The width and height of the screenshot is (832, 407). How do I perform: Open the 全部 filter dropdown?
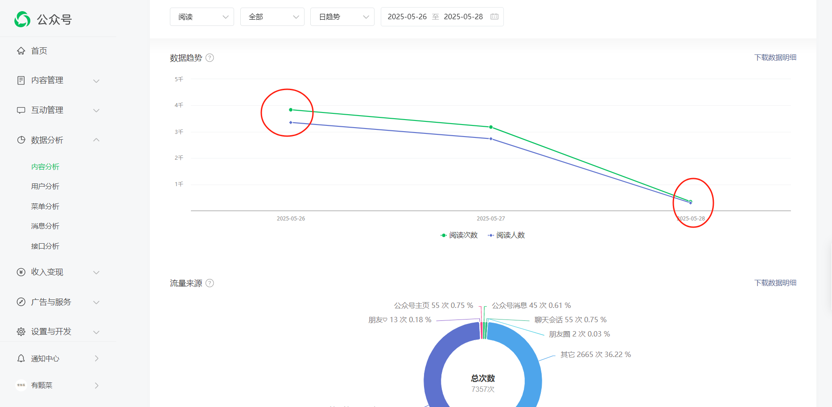pyautogui.click(x=272, y=17)
